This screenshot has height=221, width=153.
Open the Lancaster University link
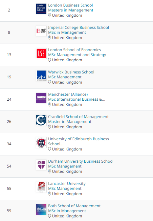point(67,184)
